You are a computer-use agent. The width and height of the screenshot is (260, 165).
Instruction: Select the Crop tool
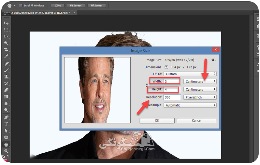pos(6,50)
